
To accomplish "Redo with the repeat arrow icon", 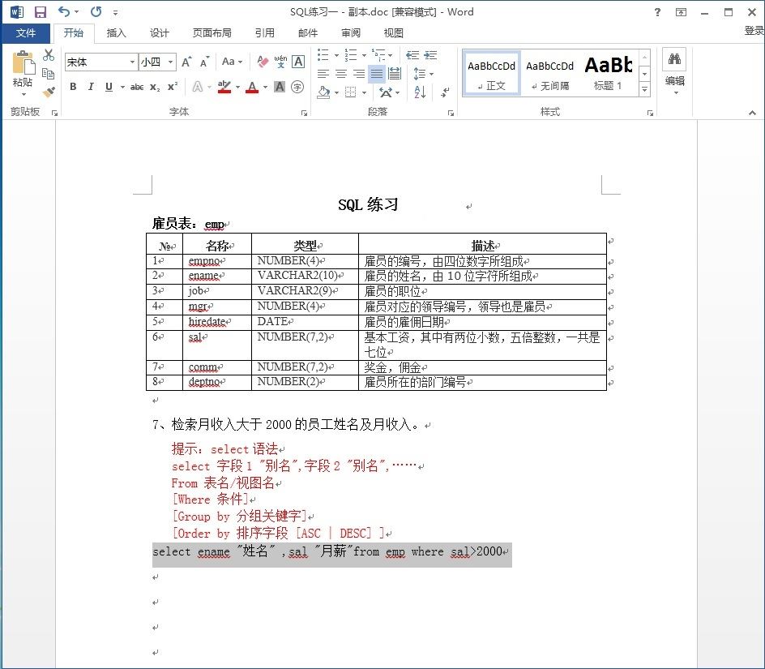I will pos(96,11).
